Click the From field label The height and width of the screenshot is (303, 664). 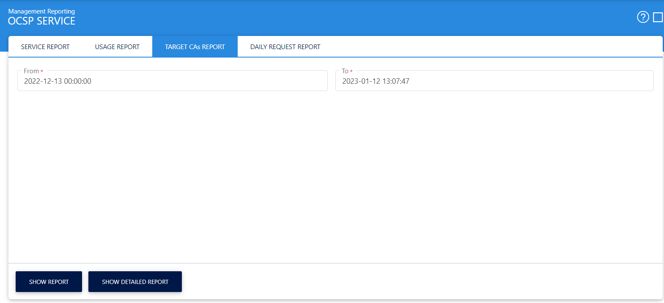click(x=31, y=71)
